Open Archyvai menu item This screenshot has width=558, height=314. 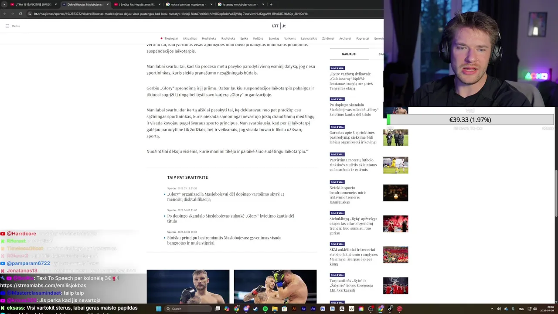click(345, 38)
